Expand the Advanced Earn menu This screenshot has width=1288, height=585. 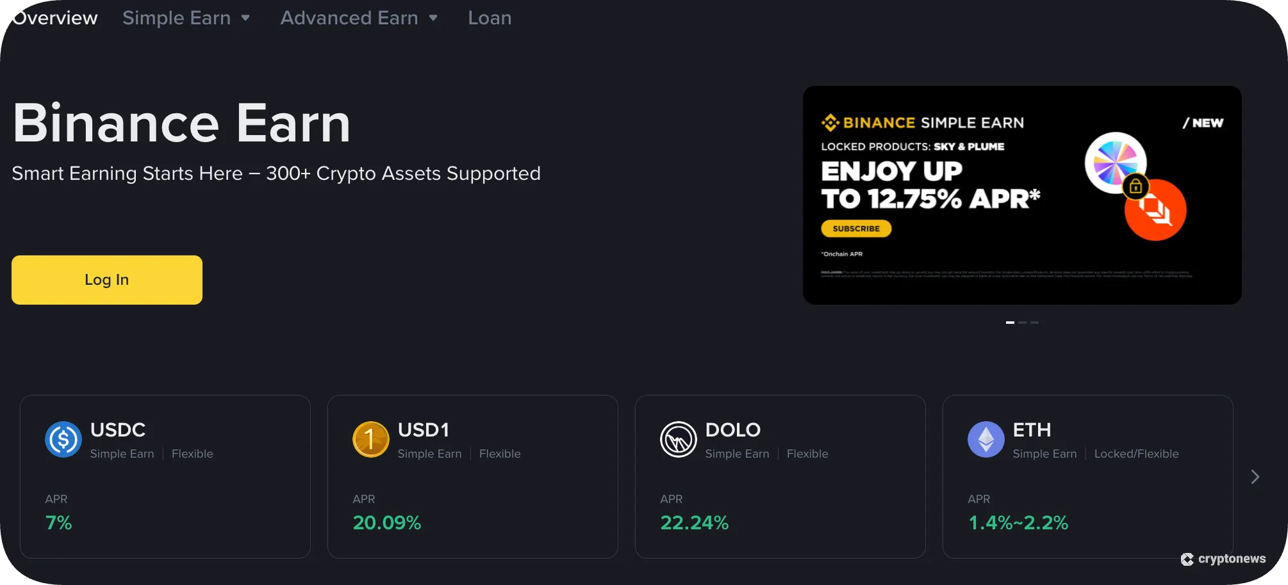coord(359,18)
